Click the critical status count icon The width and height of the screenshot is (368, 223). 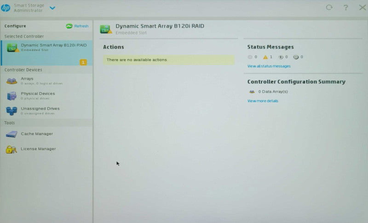[x=250, y=57]
